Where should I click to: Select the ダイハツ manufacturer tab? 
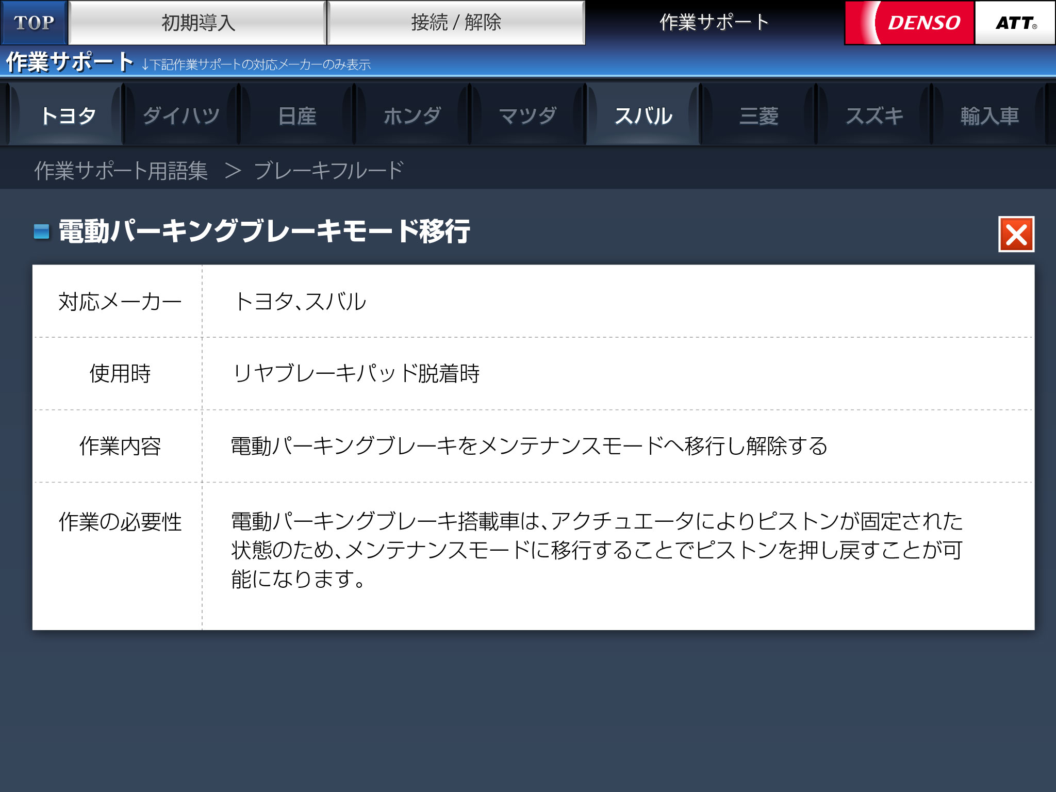point(181,115)
